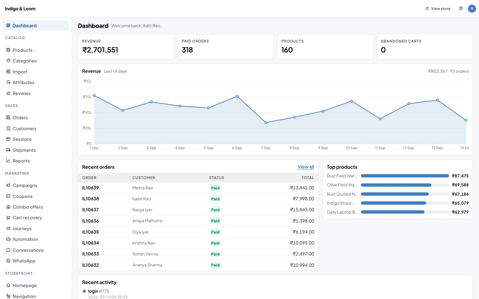
Task: Click the Revenue ₹2,701,551 card
Action: point(126,47)
